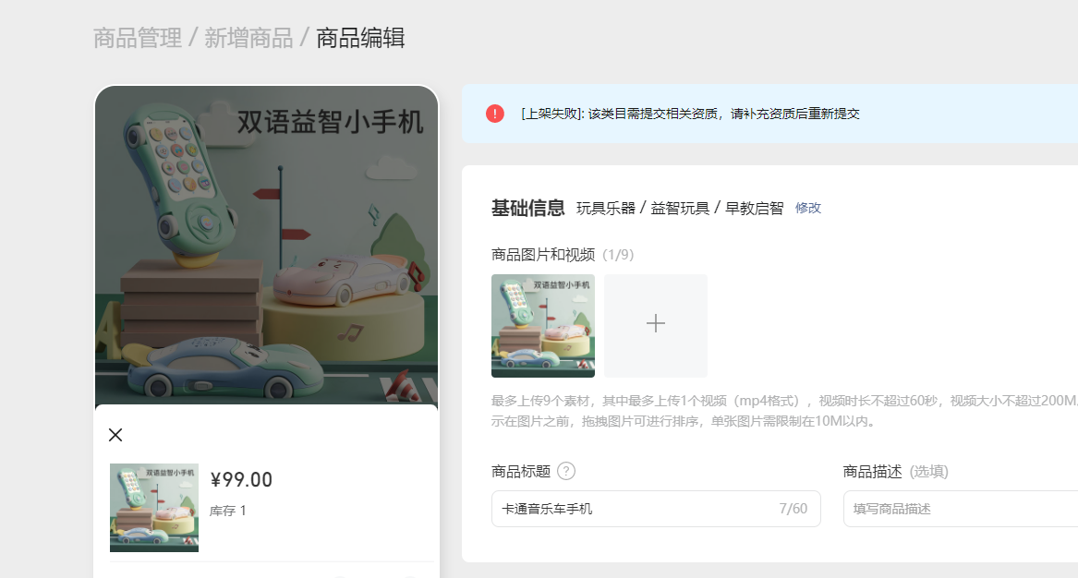Select the uploaded product image thumbnail
The image size is (1078, 578).
[543, 326]
